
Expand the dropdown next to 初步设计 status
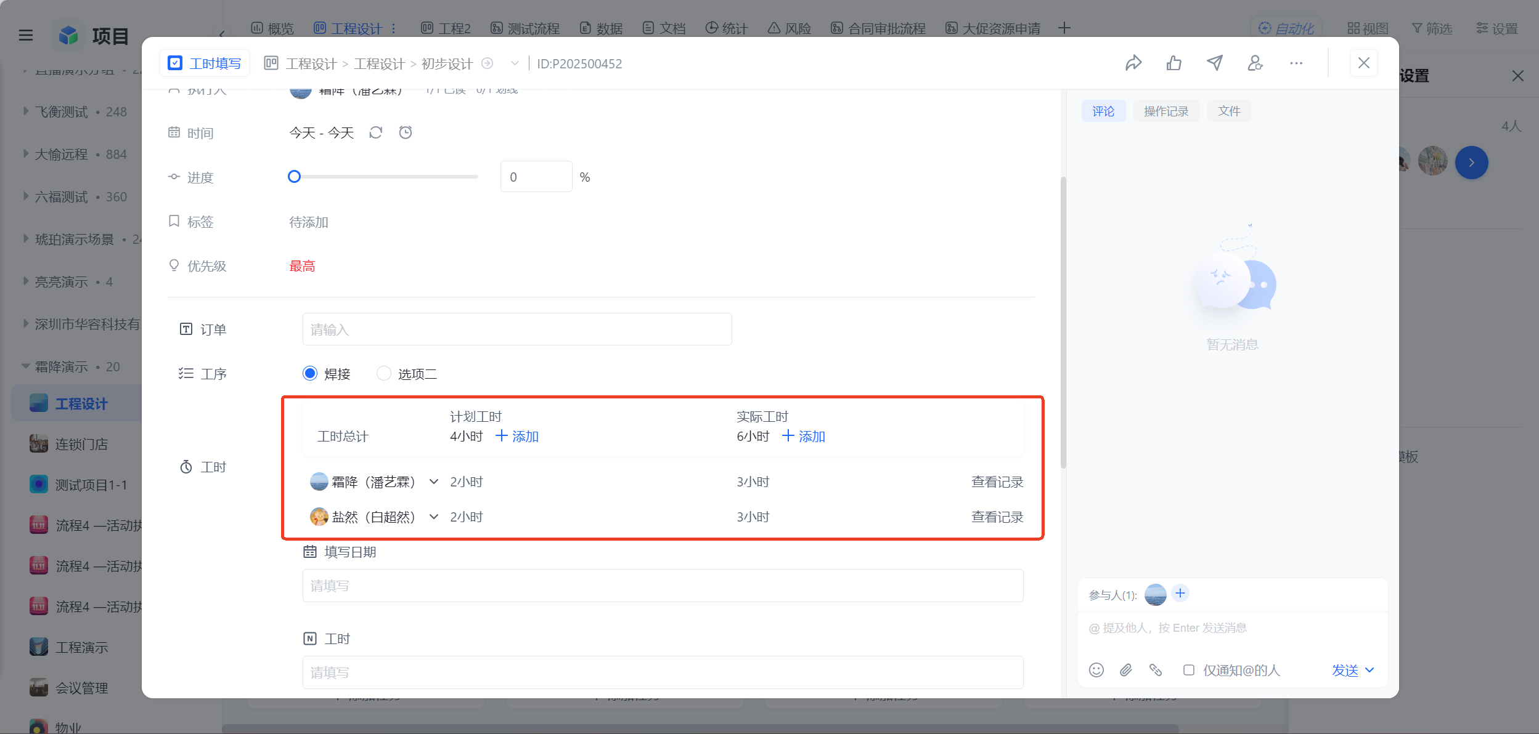click(515, 63)
